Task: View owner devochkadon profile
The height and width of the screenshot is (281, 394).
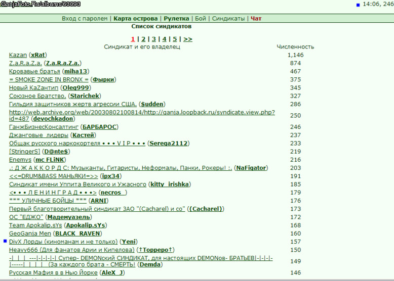Action: pyautogui.click(x=53, y=119)
